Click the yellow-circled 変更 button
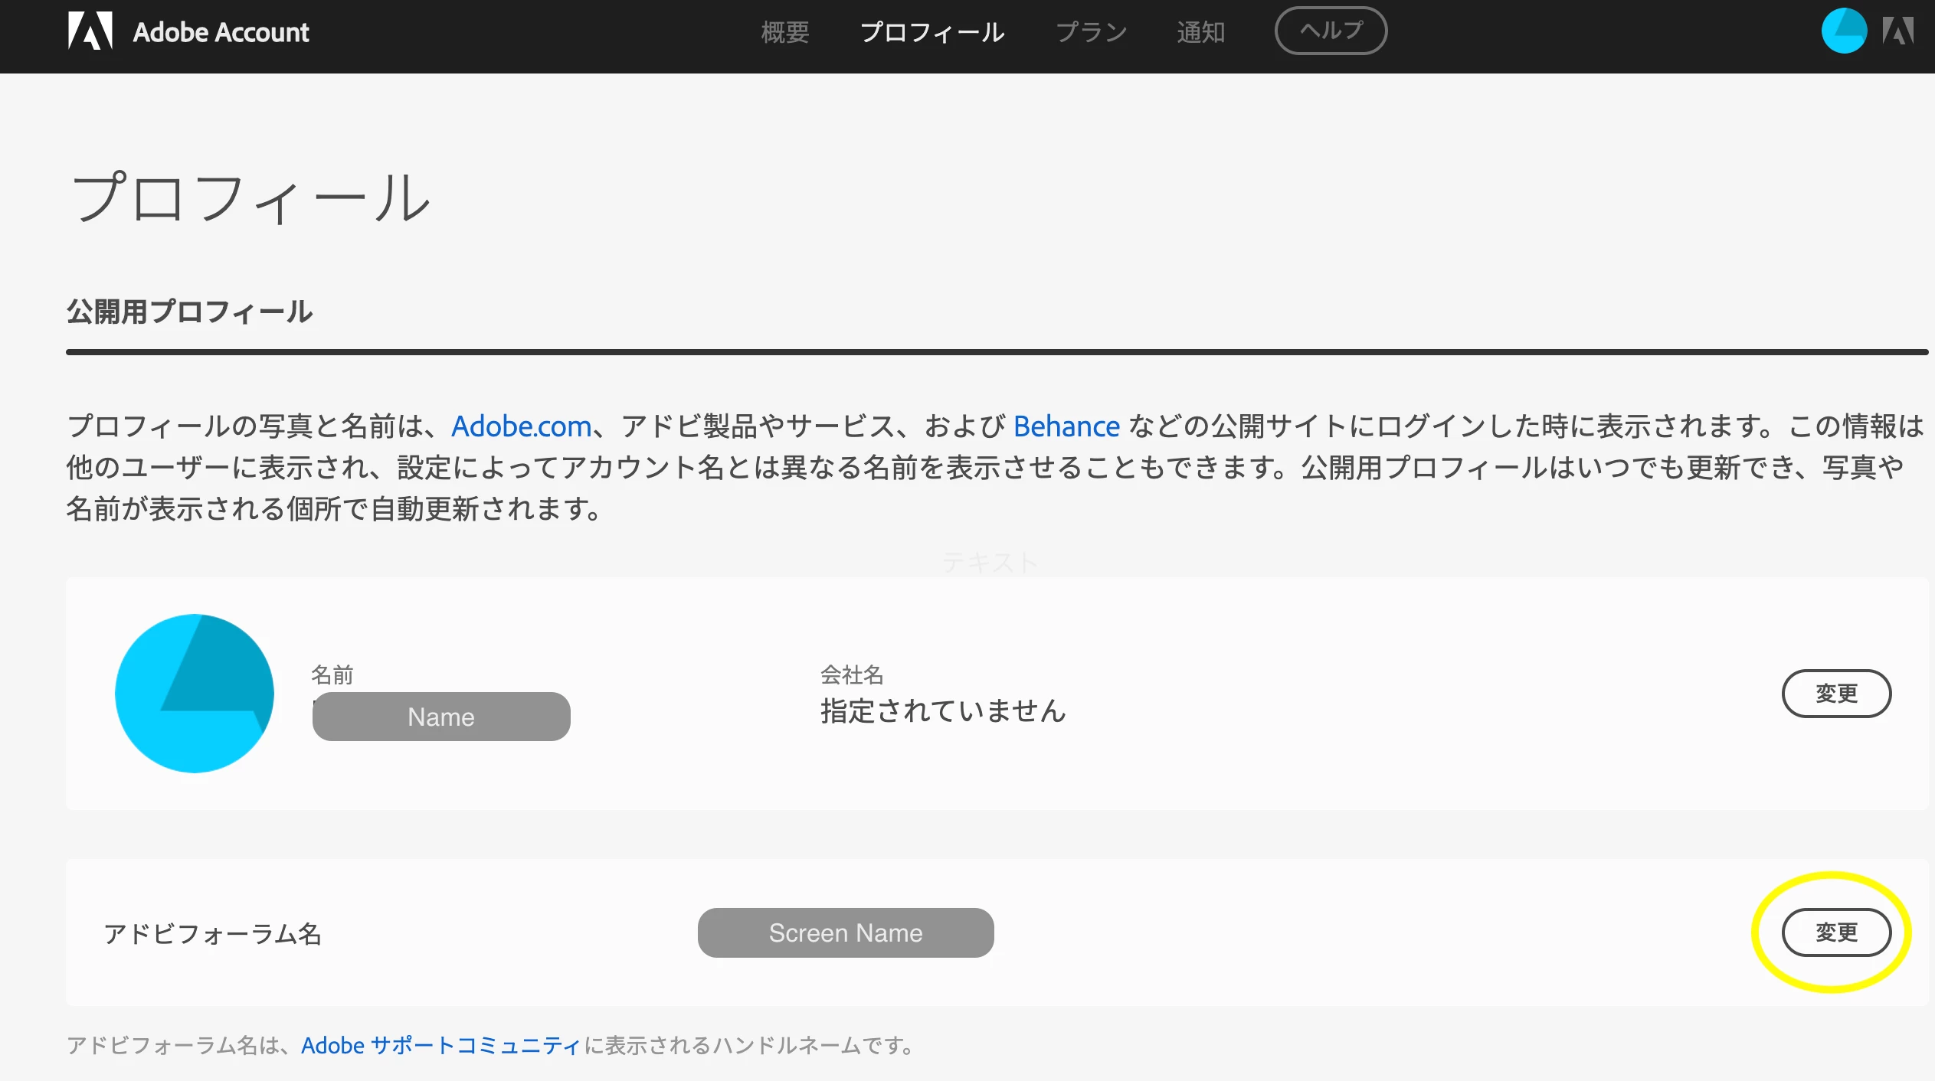 [x=1836, y=932]
